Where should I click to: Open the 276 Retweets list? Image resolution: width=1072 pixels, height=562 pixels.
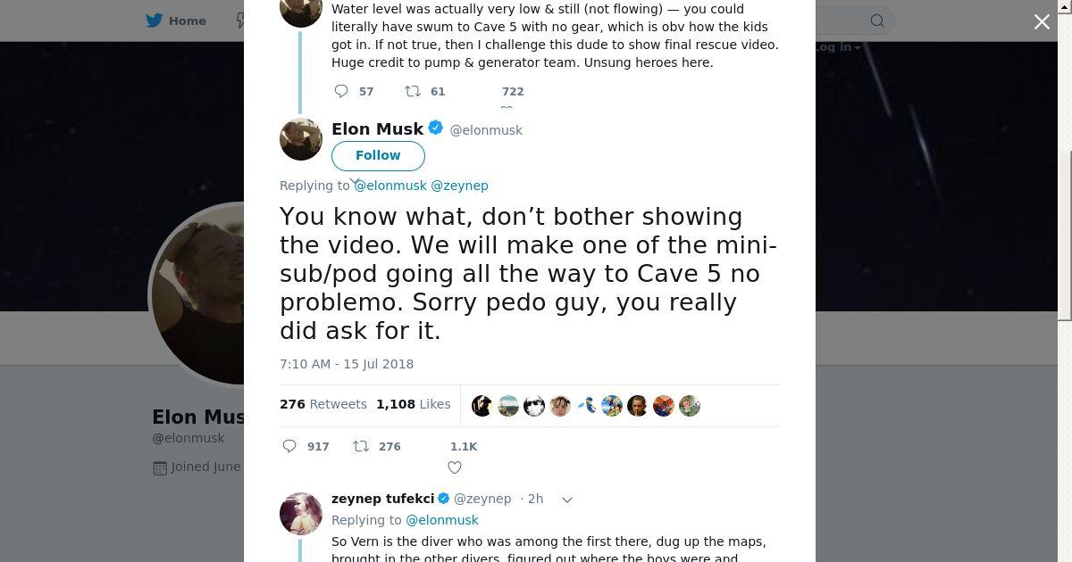click(x=322, y=404)
